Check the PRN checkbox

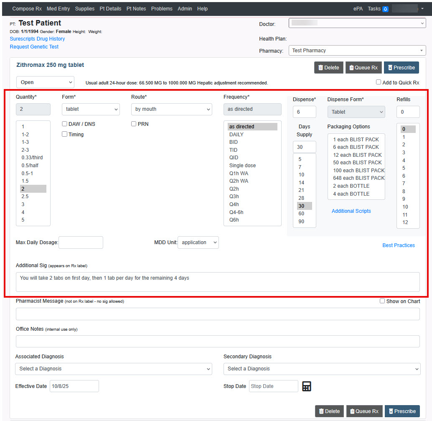click(x=134, y=124)
